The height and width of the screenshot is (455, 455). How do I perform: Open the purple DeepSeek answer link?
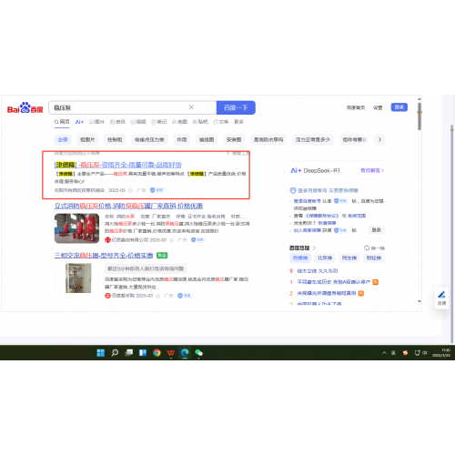(372, 170)
